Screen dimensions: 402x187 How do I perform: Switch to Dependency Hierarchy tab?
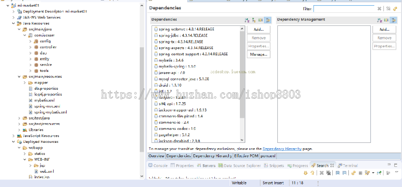click(212, 156)
